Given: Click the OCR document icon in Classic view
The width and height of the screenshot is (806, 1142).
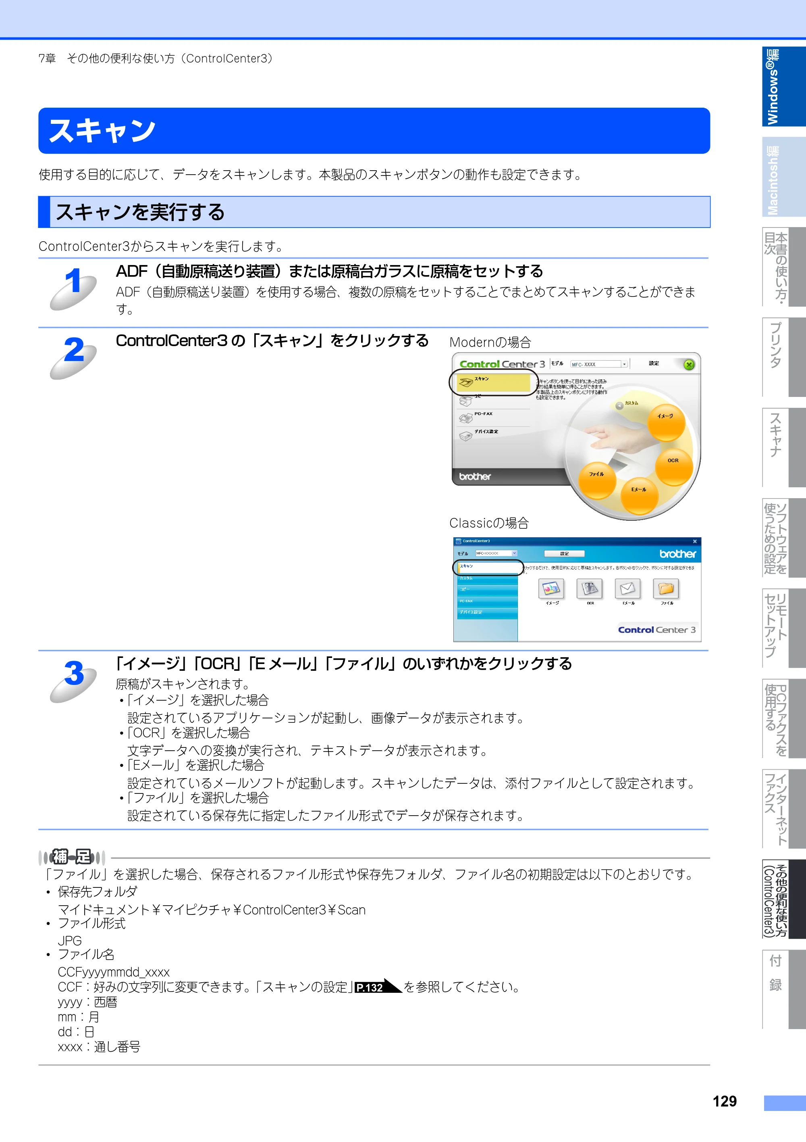Looking at the screenshot, I should pyautogui.click(x=590, y=589).
